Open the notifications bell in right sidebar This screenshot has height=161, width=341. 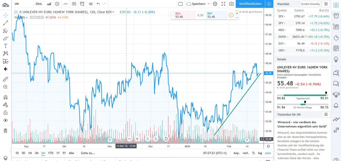click(x=336, y=105)
